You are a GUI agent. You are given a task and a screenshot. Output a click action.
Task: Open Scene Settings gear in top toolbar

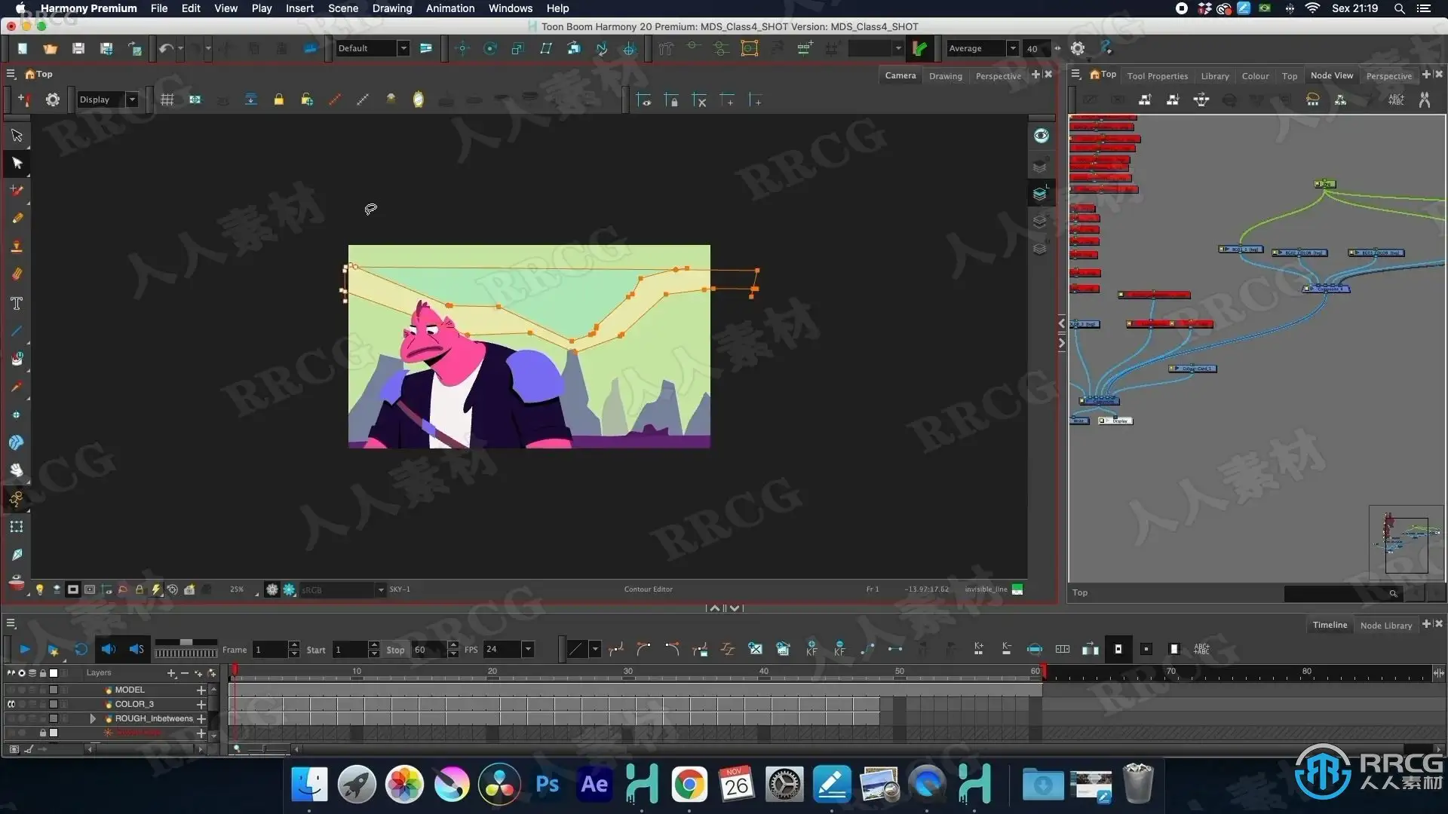tap(1078, 49)
